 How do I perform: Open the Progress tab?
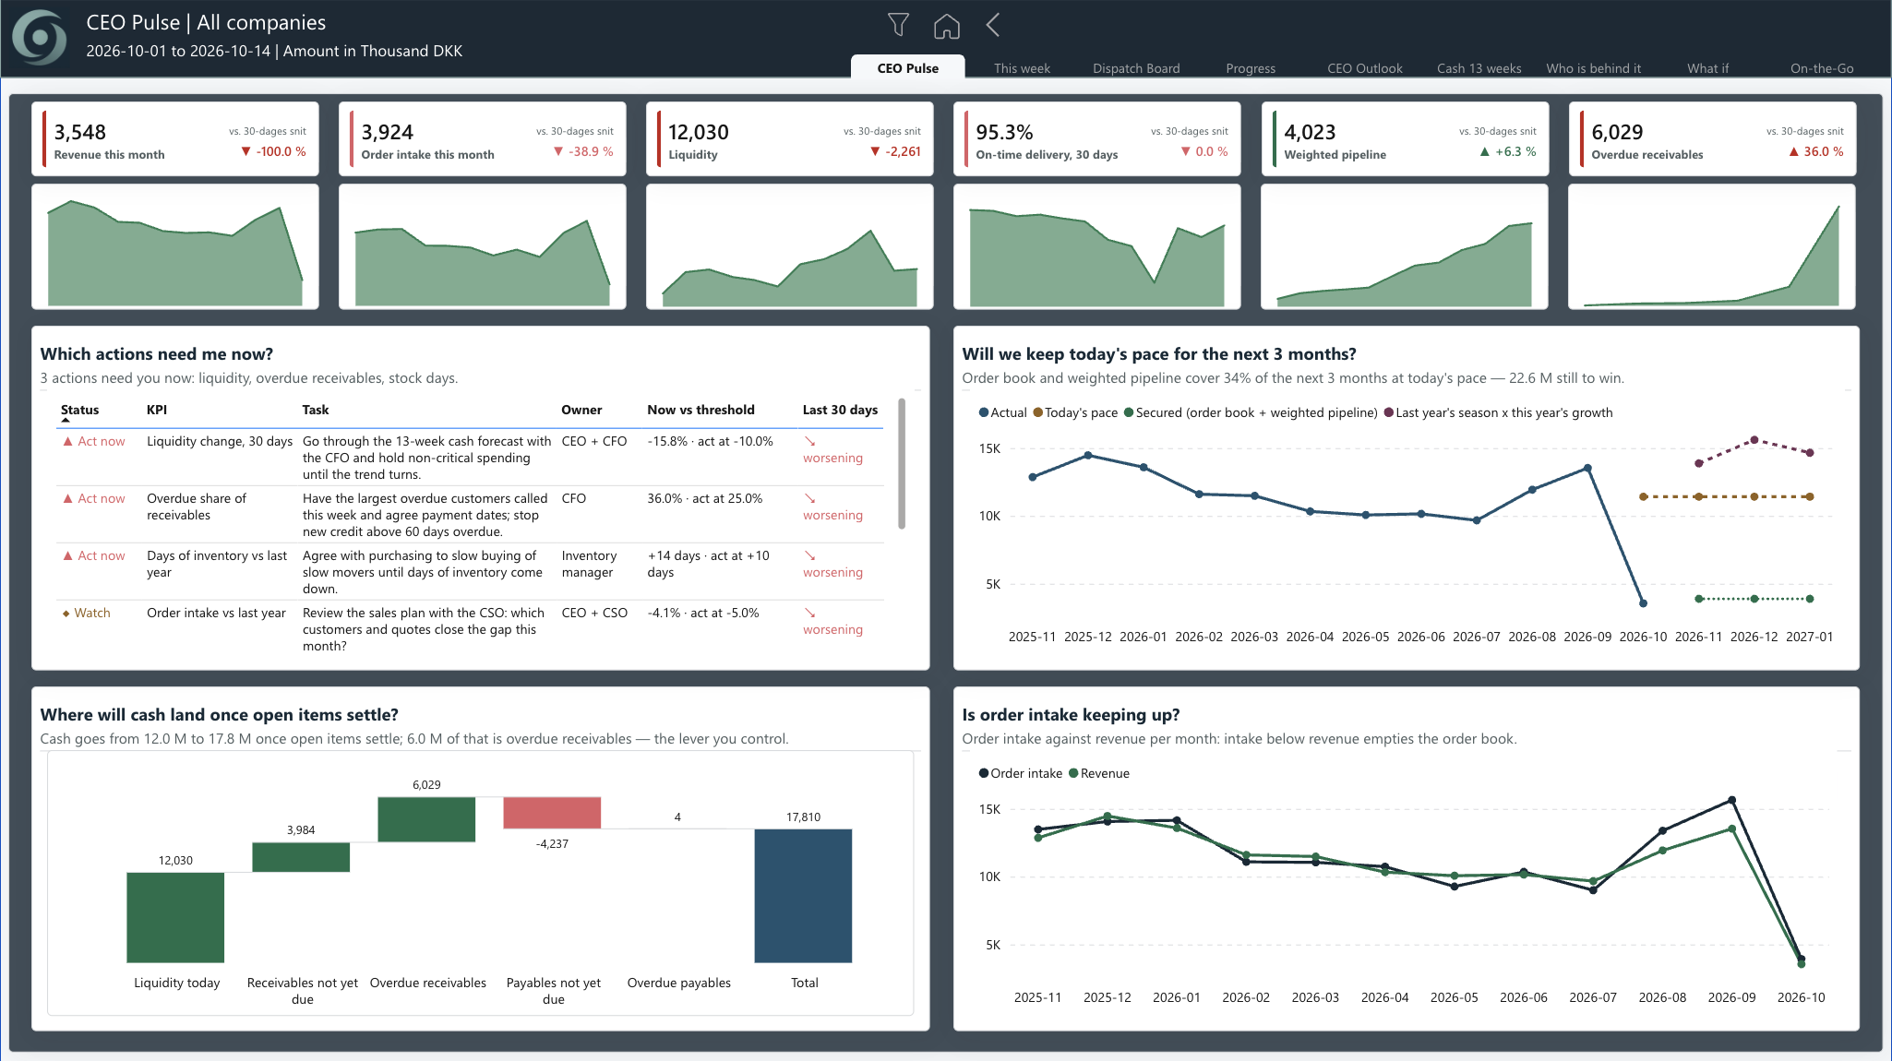click(1251, 68)
